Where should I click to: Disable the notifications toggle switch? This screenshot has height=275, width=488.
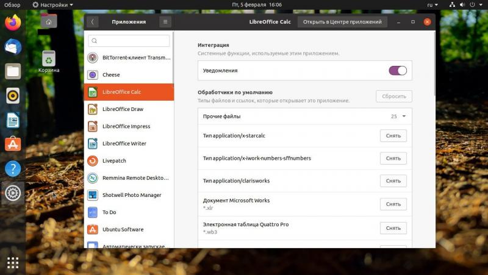pos(398,71)
